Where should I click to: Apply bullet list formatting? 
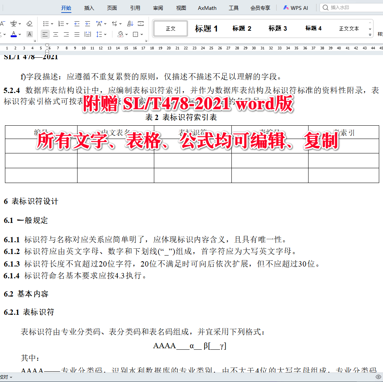46,23
